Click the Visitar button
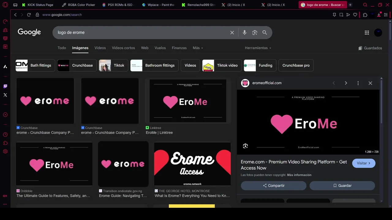 [364, 163]
